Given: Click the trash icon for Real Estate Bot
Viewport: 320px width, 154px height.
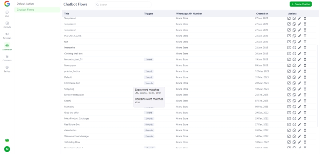Looking at the screenshot, I should pyautogui.click(x=305, y=124).
